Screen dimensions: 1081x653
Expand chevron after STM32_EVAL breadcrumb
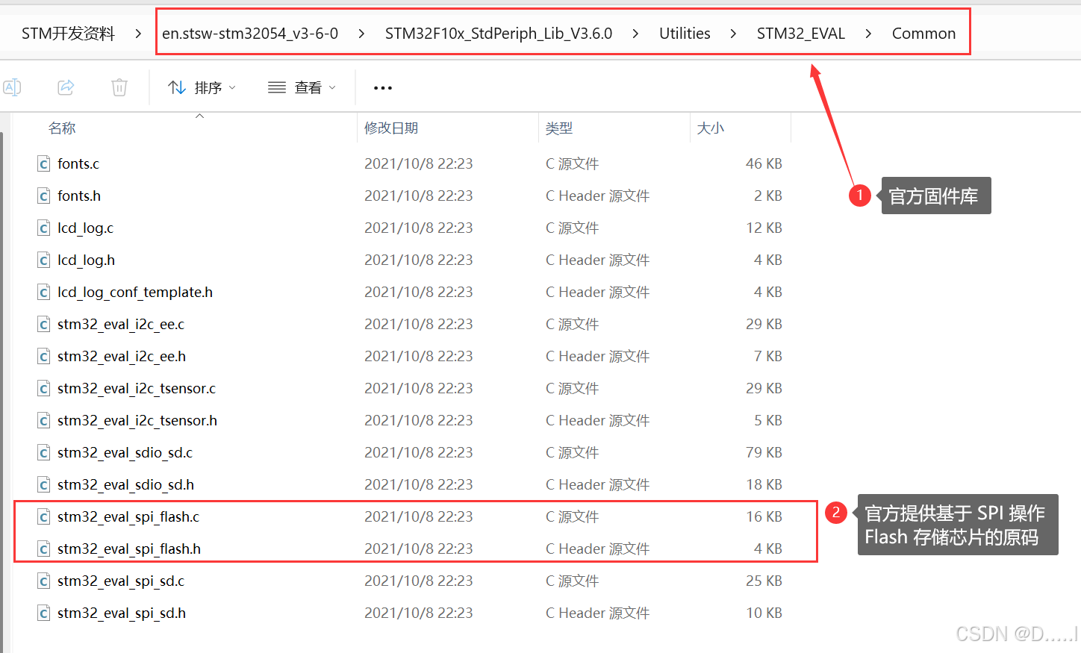[x=868, y=34]
